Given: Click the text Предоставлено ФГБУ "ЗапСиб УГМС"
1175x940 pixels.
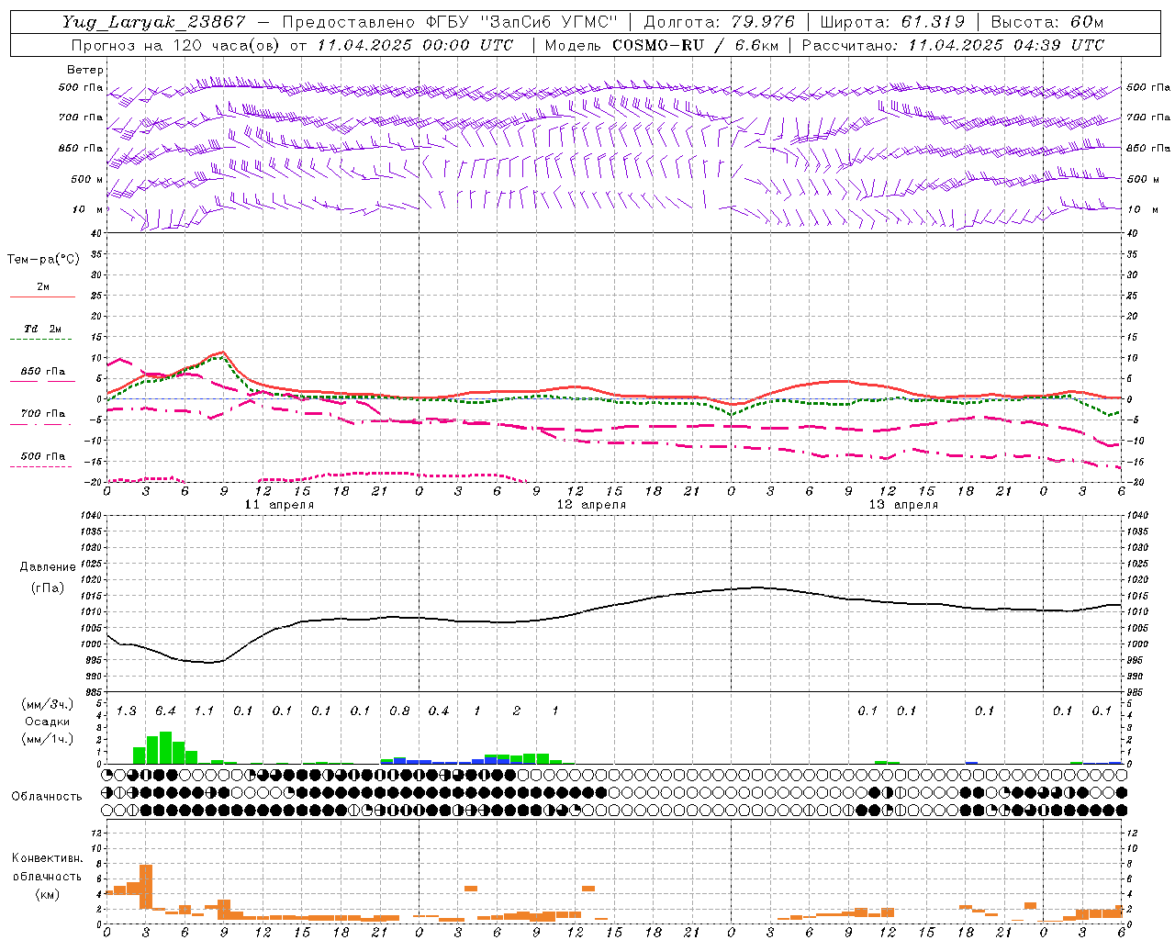Looking at the screenshot, I should point(450,22).
